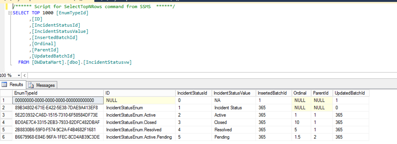
Task: Click the NULL ID cell in row 1
Action: point(140,100)
